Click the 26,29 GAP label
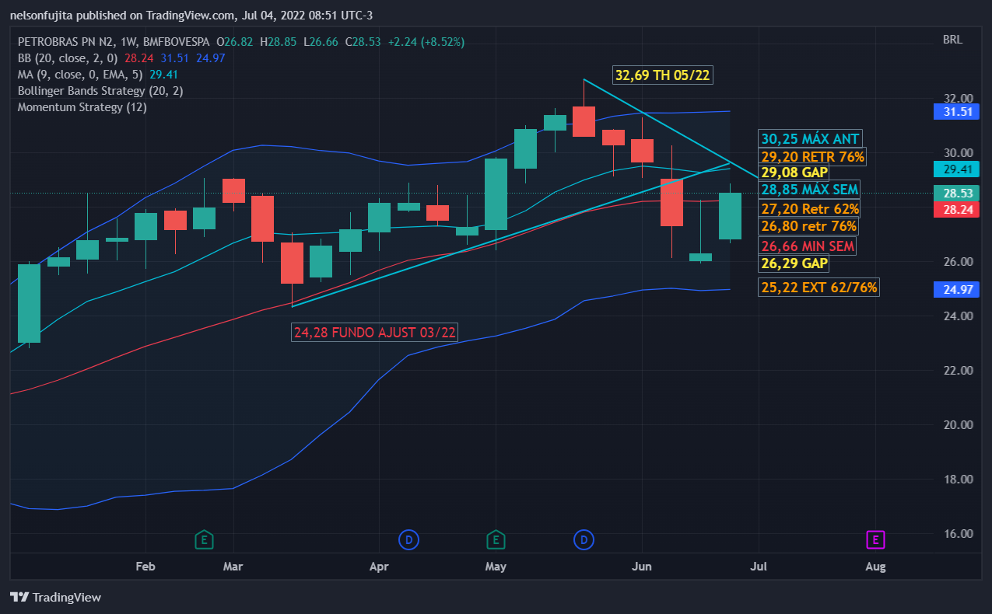Image resolution: width=992 pixels, height=614 pixels. (x=794, y=264)
